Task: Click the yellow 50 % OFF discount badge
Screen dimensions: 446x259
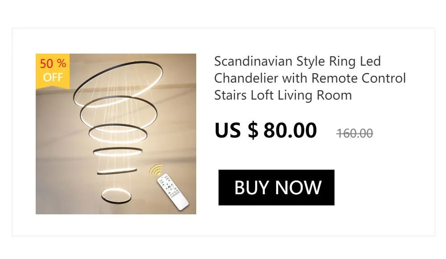Action: (x=53, y=71)
